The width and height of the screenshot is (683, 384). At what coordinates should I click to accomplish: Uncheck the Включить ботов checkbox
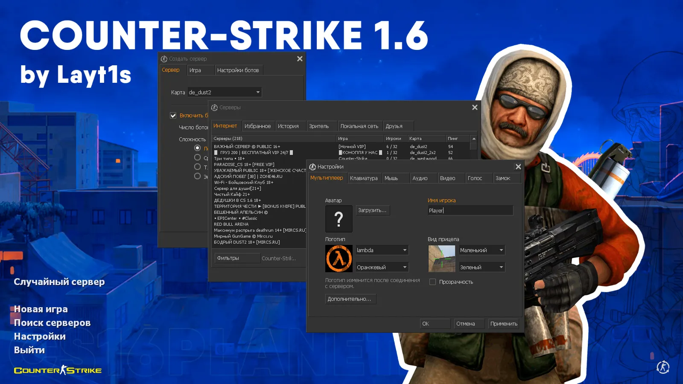[x=173, y=116]
